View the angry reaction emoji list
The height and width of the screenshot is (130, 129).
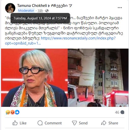[x=12, y=112]
